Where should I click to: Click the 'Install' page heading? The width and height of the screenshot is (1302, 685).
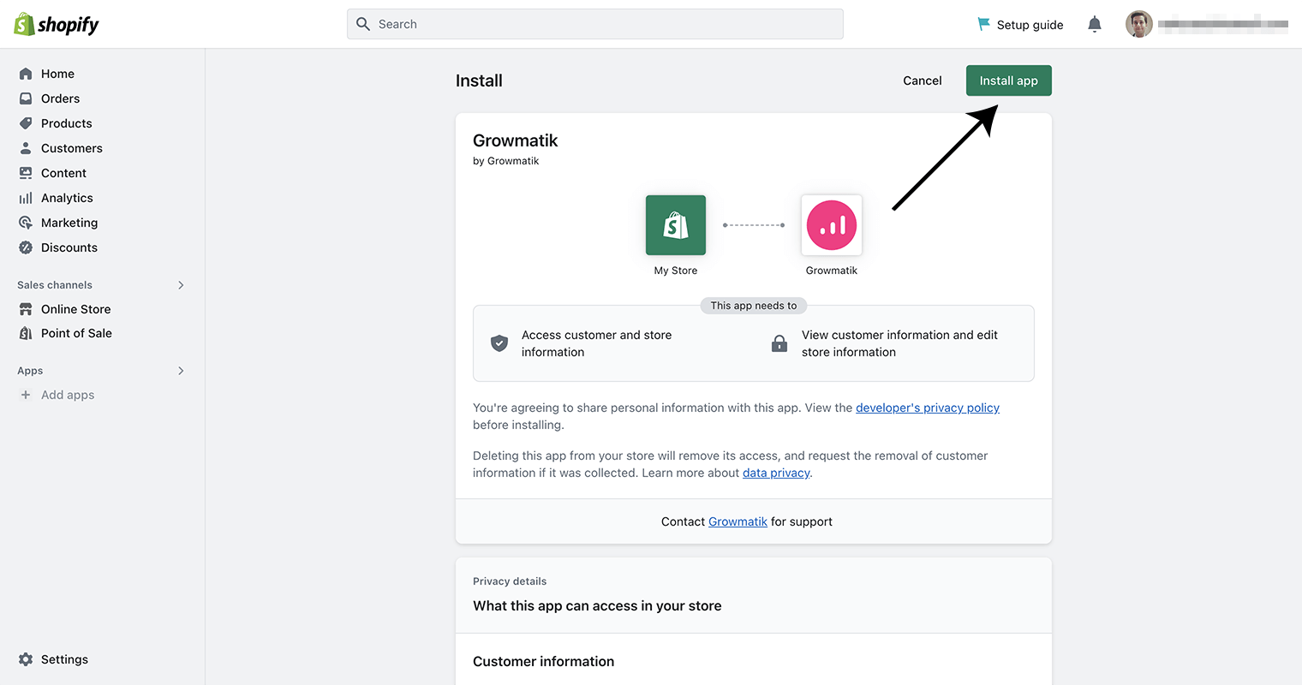point(479,80)
